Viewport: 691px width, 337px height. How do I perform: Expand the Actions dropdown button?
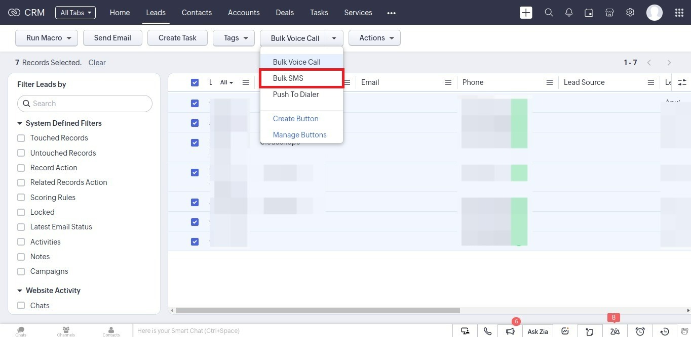coord(374,38)
